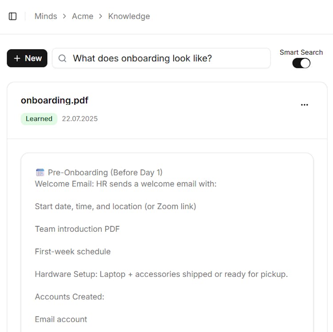This screenshot has width=333, height=332.
Task: Click the chevron between Minds and Acme
Action: point(64,16)
